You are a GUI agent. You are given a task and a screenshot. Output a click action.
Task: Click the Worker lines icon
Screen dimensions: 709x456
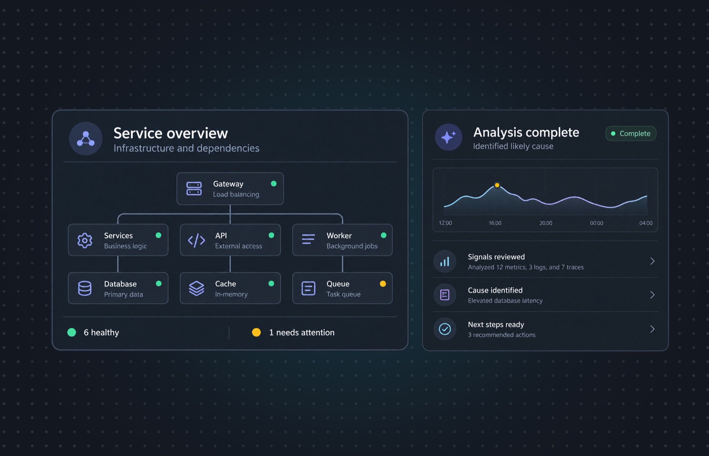[x=308, y=239]
